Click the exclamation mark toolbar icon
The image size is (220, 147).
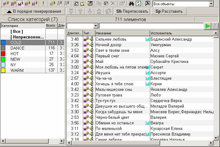pyautogui.click(x=43, y=4)
